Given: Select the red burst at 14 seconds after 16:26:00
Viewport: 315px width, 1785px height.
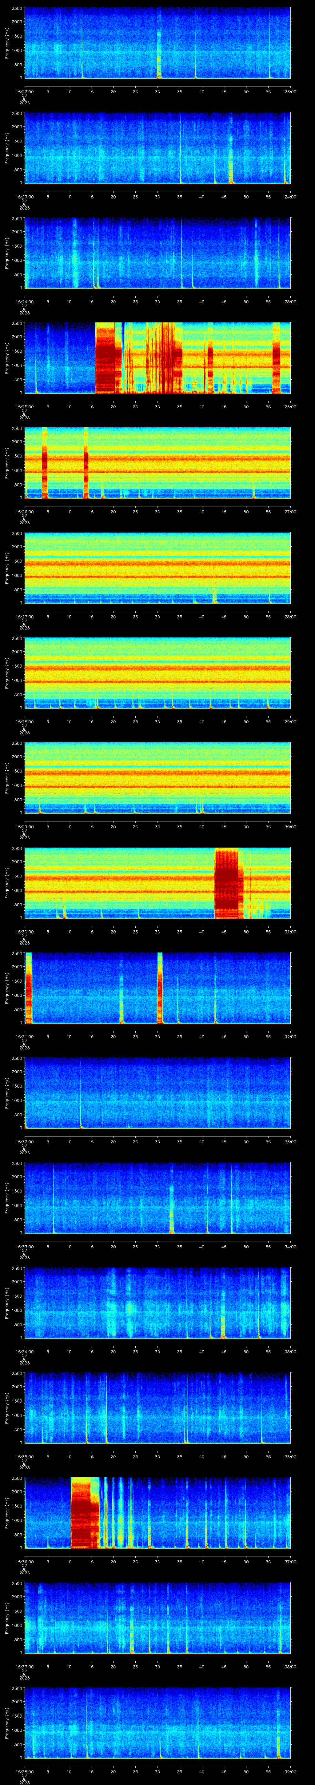Looking at the screenshot, I should [x=86, y=463].
